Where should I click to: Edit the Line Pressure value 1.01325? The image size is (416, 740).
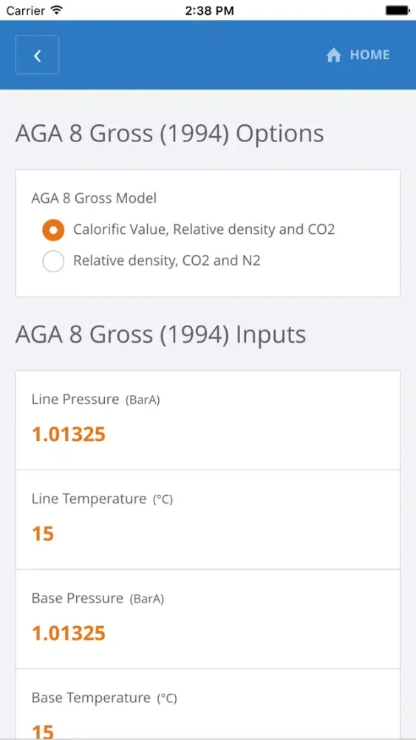69,434
